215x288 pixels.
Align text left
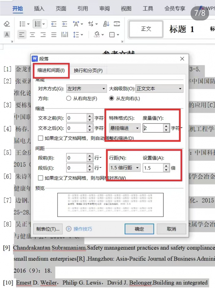[22, 35]
